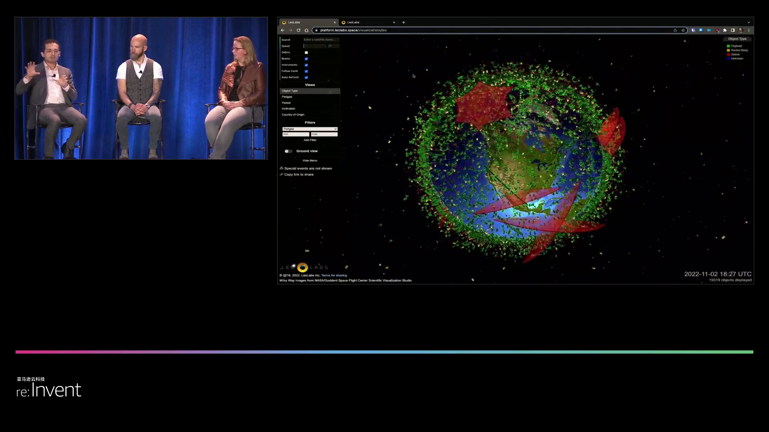
Task: Open Chrome three-dot menu
Action: 749,30
